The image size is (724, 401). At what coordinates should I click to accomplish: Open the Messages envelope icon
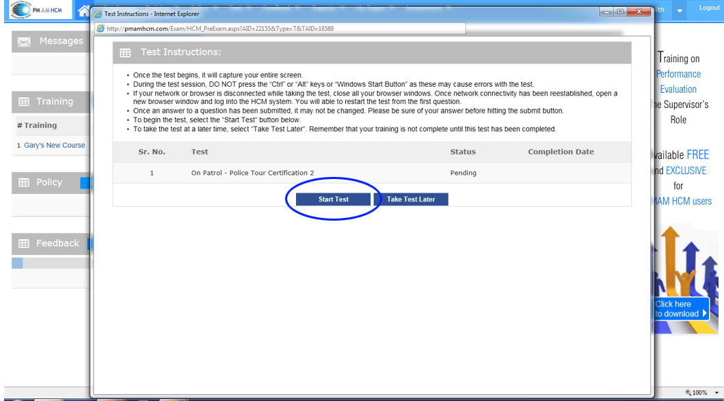tap(24, 42)
